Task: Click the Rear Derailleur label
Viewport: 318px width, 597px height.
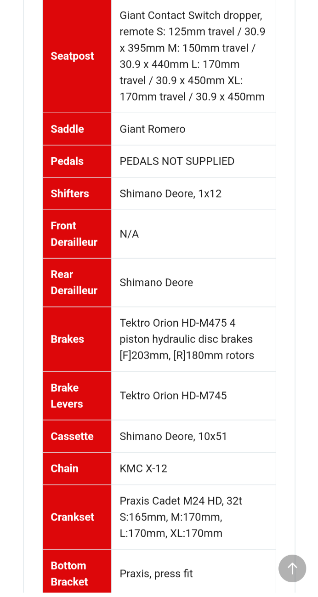Action: pyautogui.click(x=74, y=283)
